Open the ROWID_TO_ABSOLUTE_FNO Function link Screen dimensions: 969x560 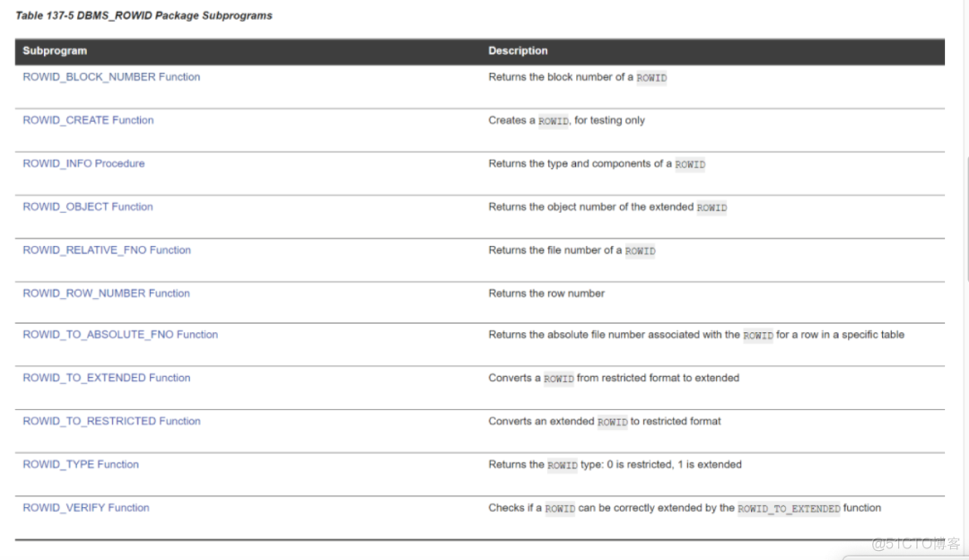tap(119, 334)
